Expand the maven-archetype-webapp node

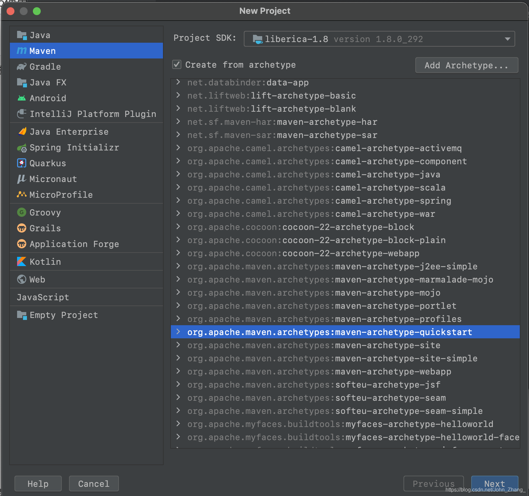coord(178,371)
